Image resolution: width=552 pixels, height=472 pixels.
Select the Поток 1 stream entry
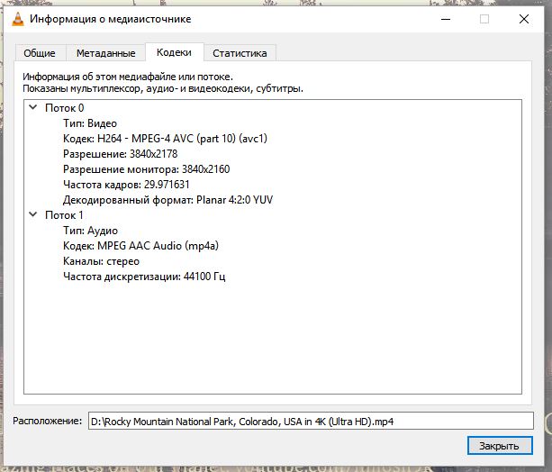click(64, 215)
